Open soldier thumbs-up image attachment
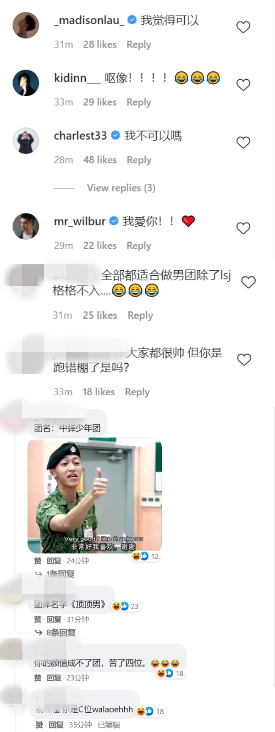This screenshot has height=732, width=275. 95,496
